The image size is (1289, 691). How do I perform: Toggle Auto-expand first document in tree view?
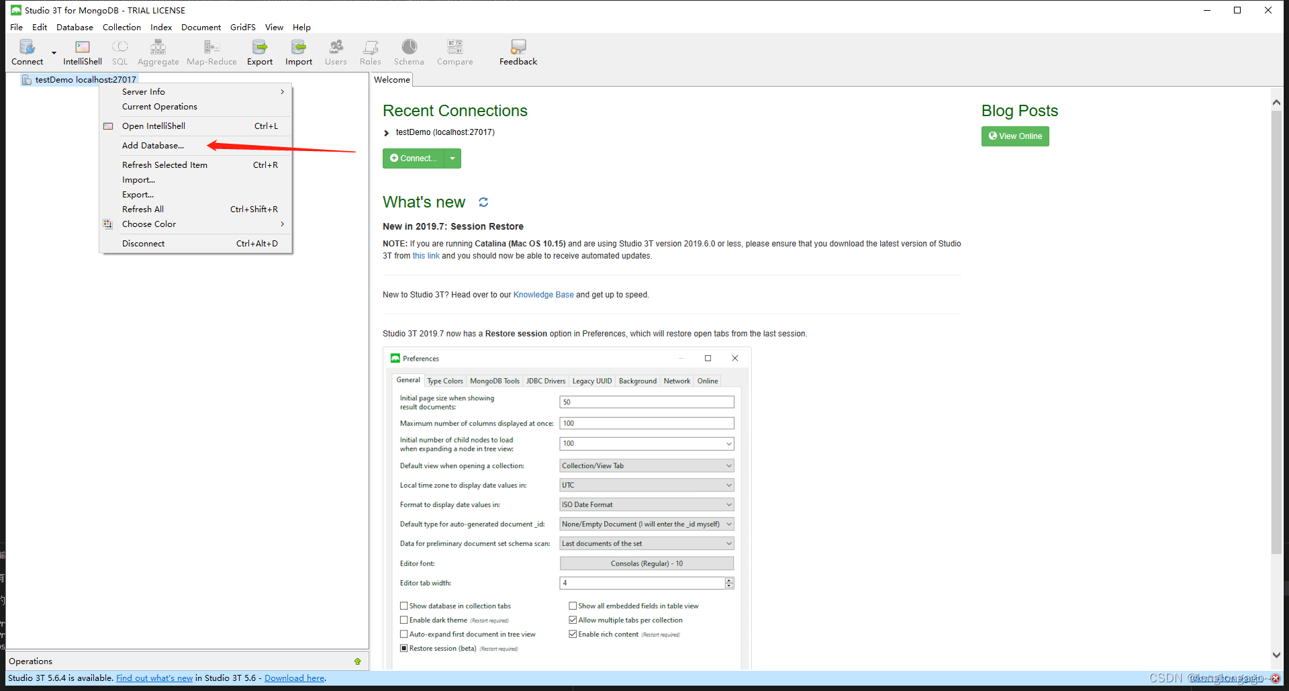coord(404,635)
